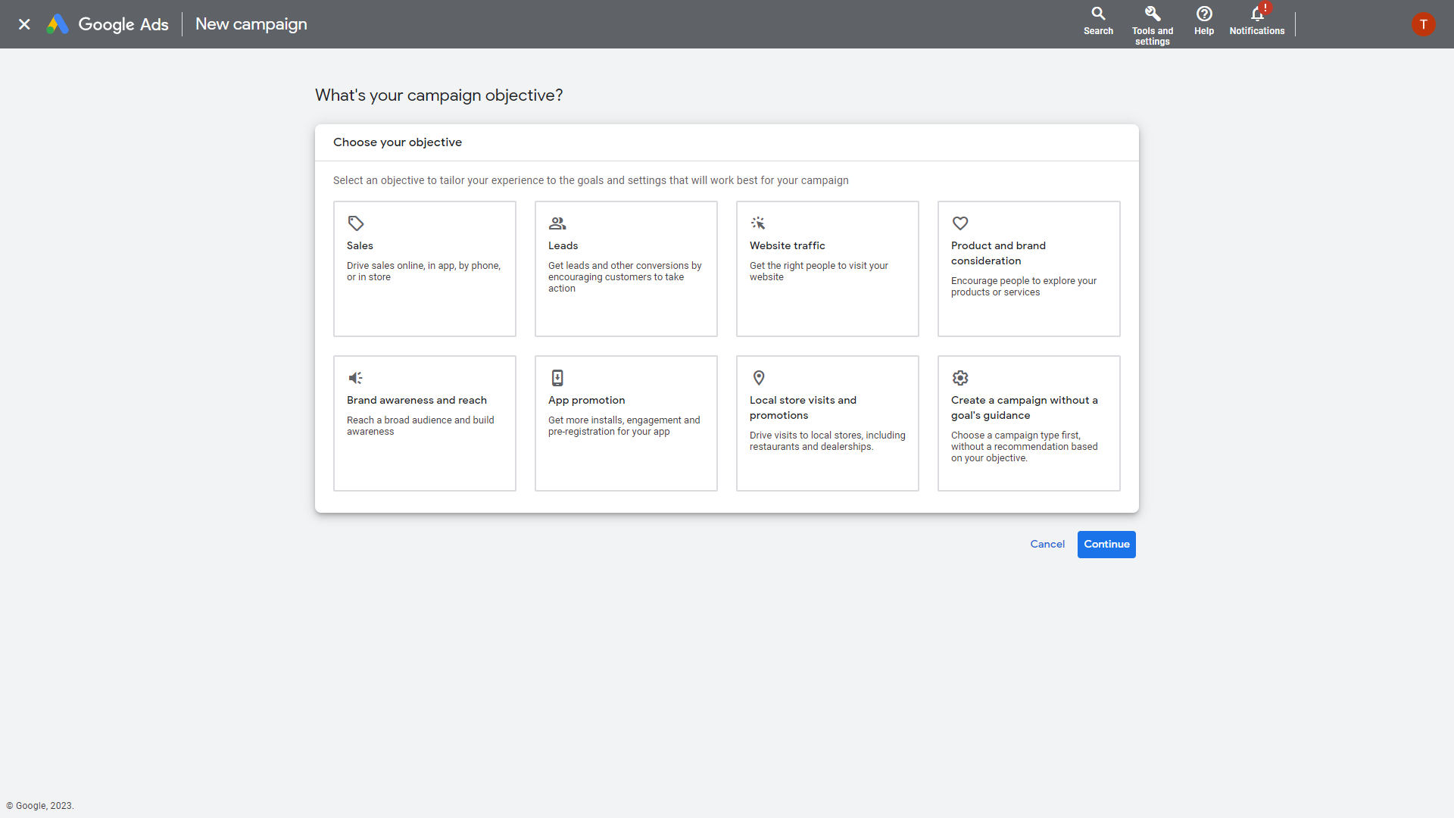Click Cancel button on campaign setup
This screenshot has height=818, width=1454.
(x=1047, y=545)
